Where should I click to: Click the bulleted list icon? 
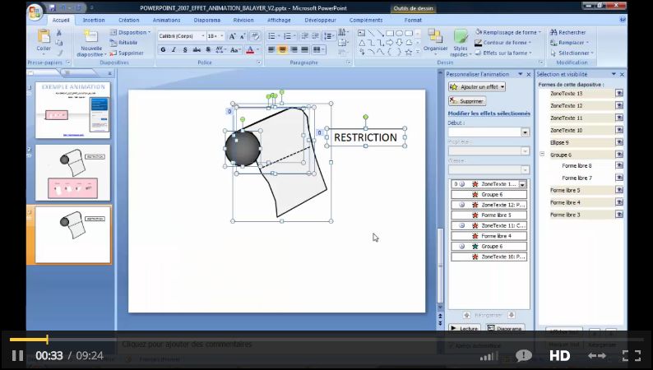coord(272,36)
